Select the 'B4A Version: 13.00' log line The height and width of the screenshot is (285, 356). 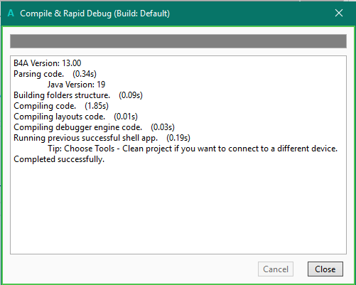pyautogui.click(x=48, y=63)
